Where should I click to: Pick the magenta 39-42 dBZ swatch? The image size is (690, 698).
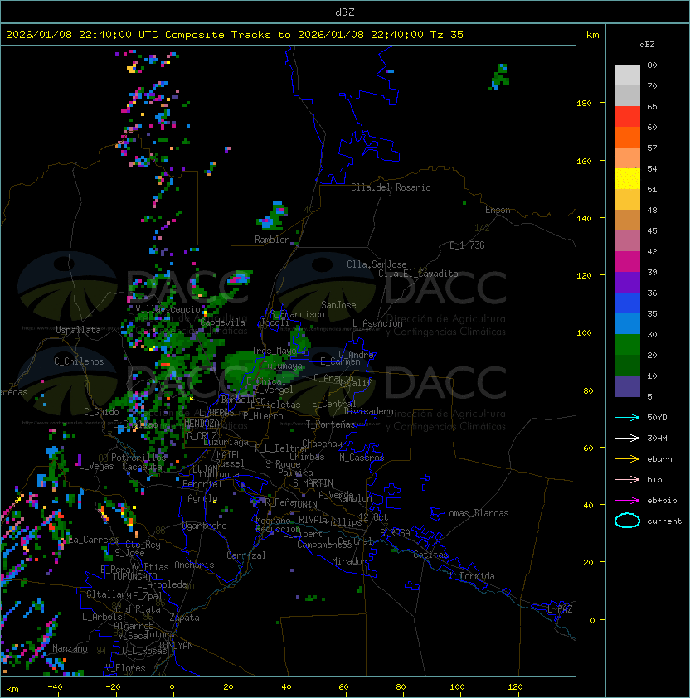pos(627,261)
